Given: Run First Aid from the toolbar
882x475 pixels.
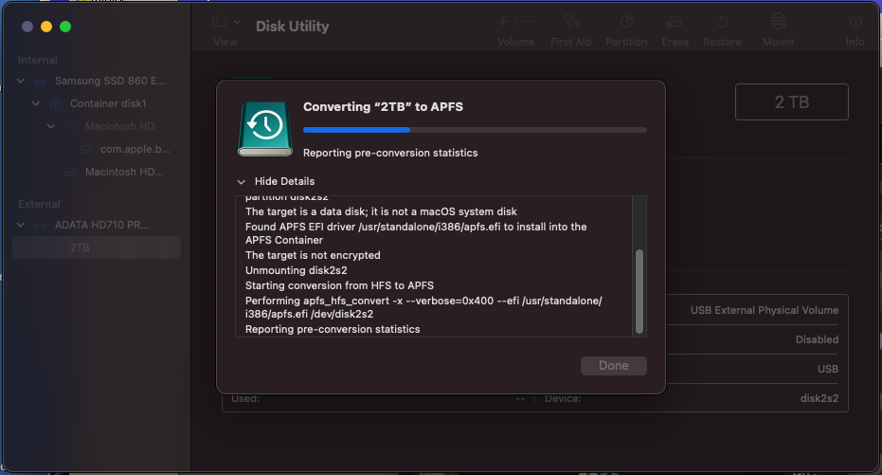Looking at the screenshot, I should (571, 22).
